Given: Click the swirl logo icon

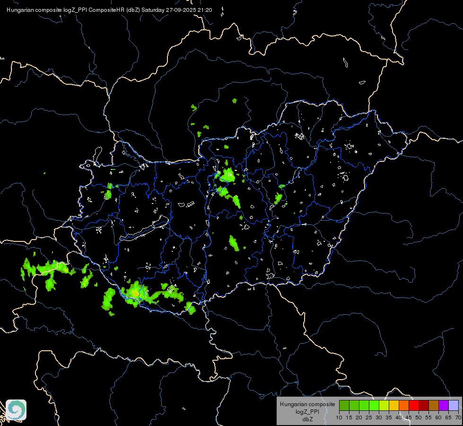Looking at the screenshot, I should [16, 410].
